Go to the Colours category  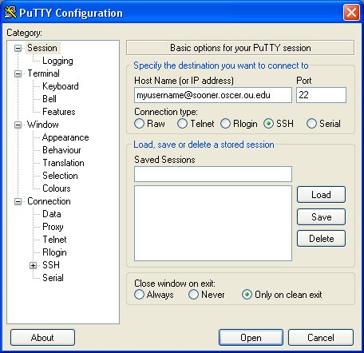pyautogui.click(x=57, y=188)
